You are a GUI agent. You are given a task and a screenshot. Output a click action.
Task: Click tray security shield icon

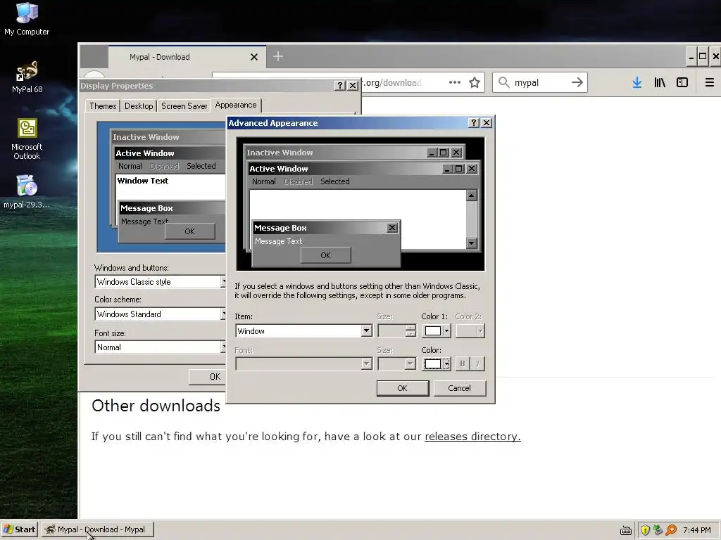(645, 530)
